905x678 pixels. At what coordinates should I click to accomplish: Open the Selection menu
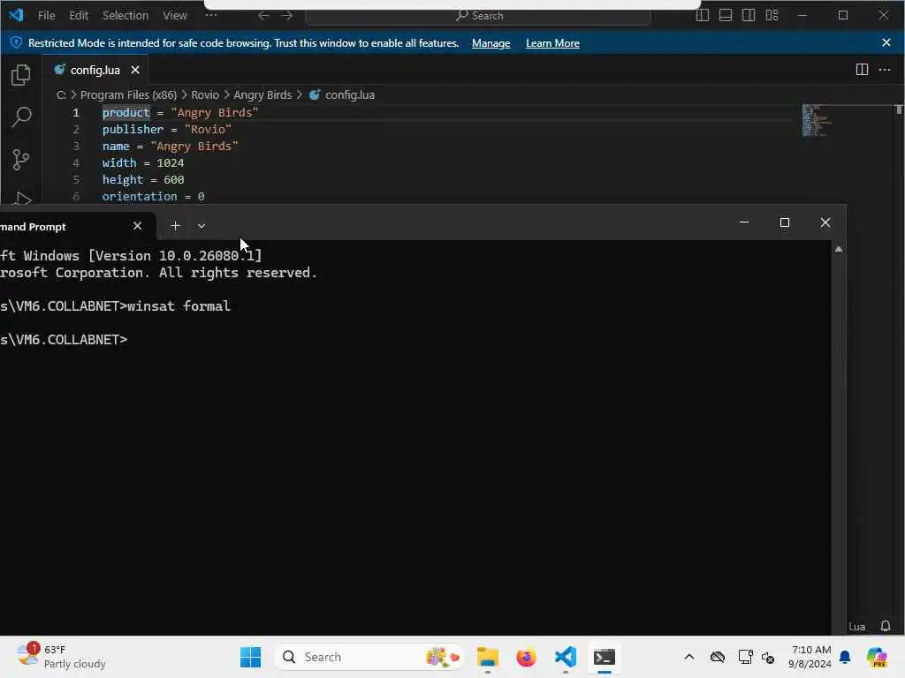point(125,16)
